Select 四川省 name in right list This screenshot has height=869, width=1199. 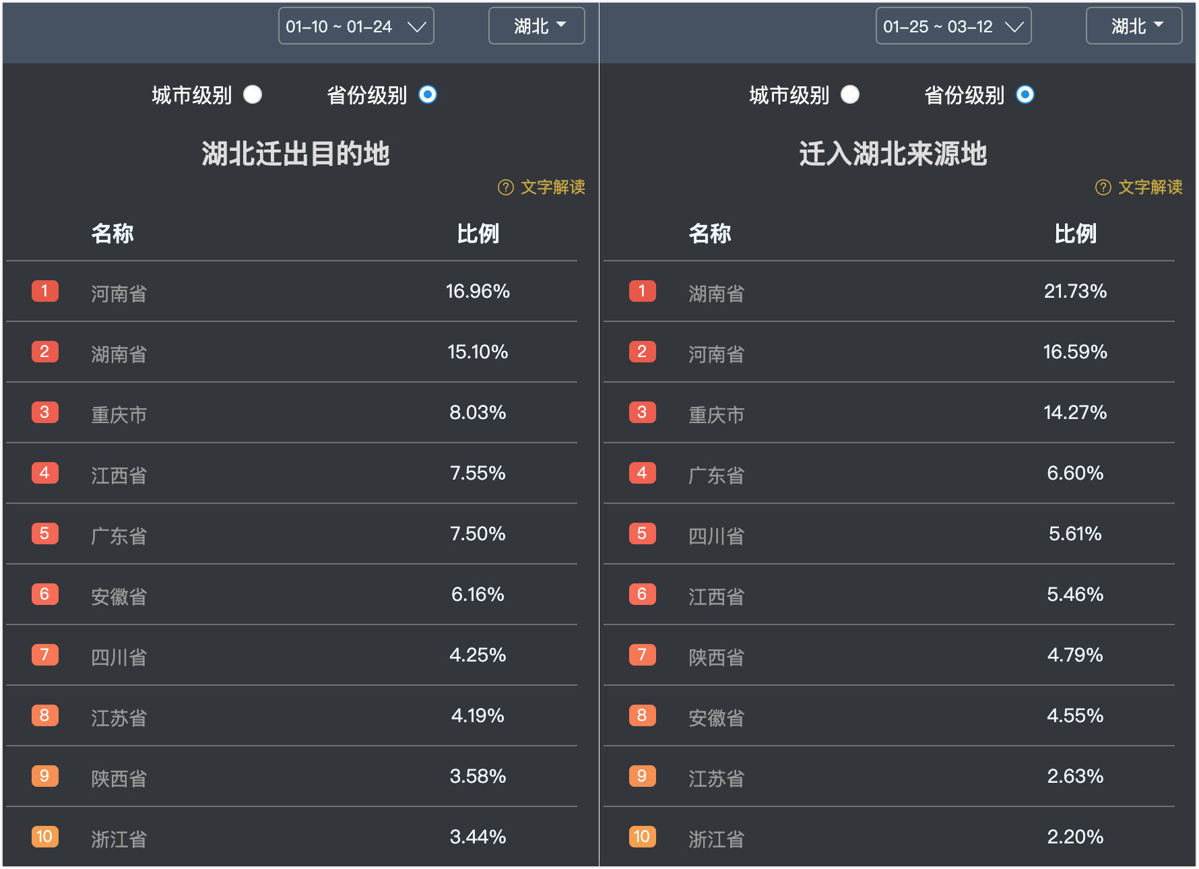(x=717, y=536)
